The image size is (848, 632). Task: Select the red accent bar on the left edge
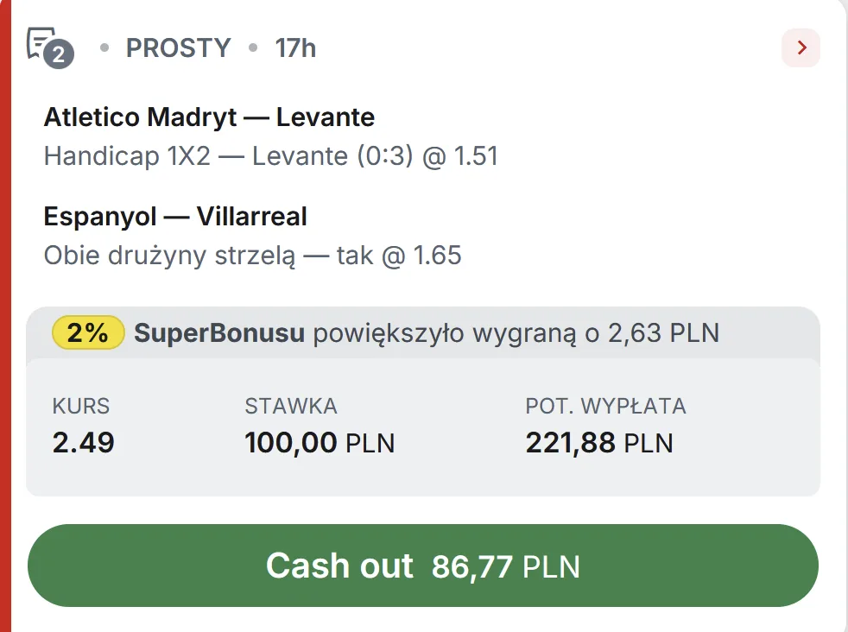[5, 316]
